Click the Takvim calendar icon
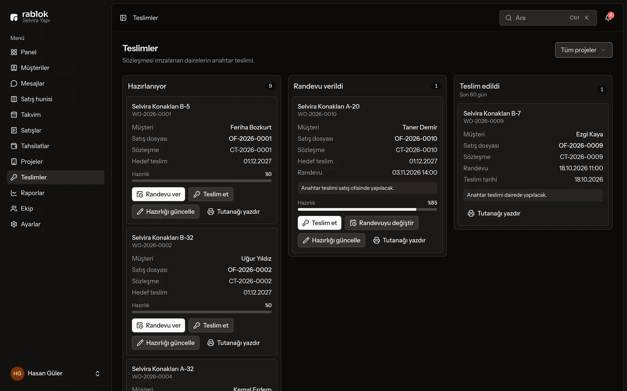The width and height of the screenshot is (627, 391). [14, 115]
